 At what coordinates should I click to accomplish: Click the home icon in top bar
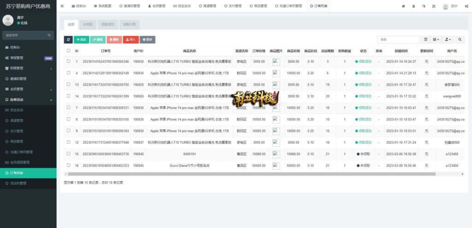pyautogui.click(x=403, y=6)
